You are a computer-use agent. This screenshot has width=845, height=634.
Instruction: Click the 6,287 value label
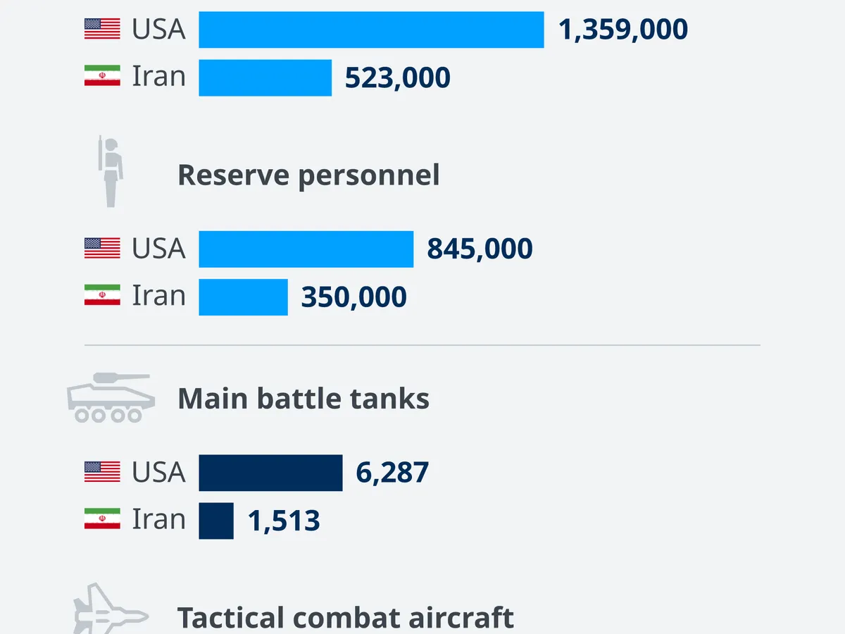point(392,473)
